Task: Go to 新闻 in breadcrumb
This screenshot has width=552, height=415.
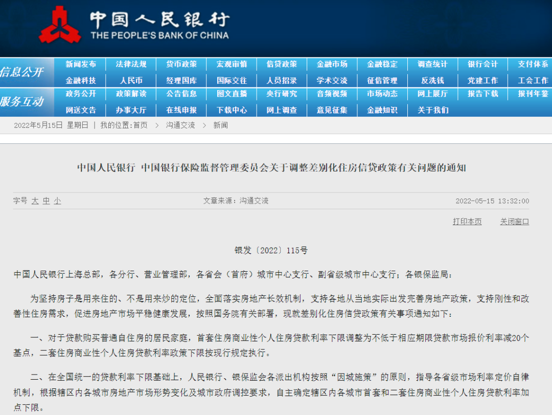Action: (x=220, y=125)
